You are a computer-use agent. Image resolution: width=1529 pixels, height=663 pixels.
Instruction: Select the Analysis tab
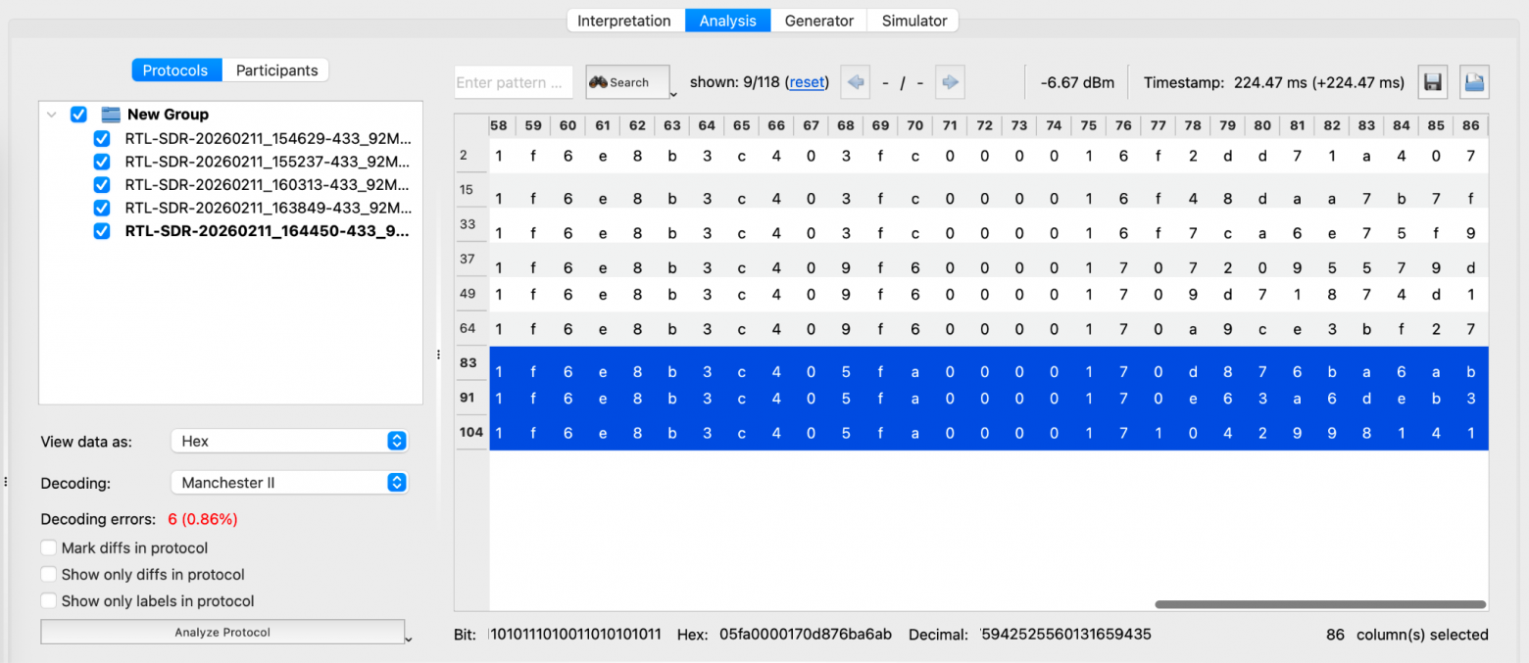point(727,21)
